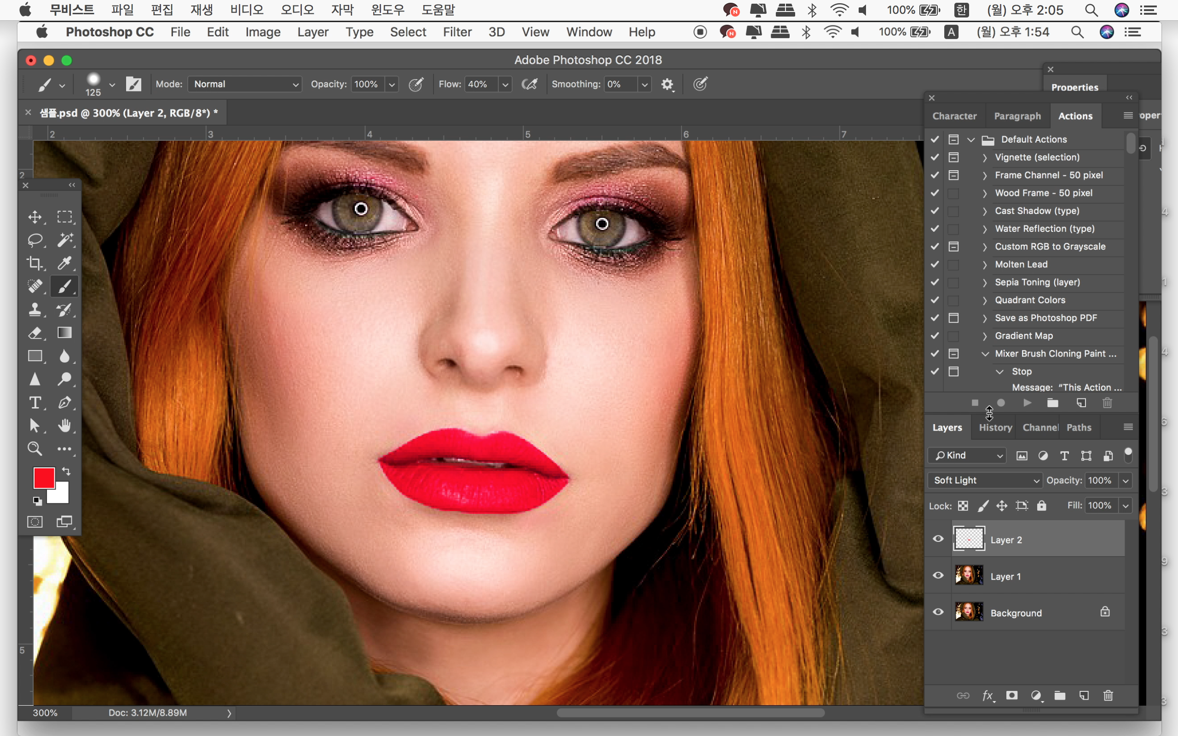Viewport: 1178px width, 736px height.
Task: Open the Image menu
Action: 263,32
